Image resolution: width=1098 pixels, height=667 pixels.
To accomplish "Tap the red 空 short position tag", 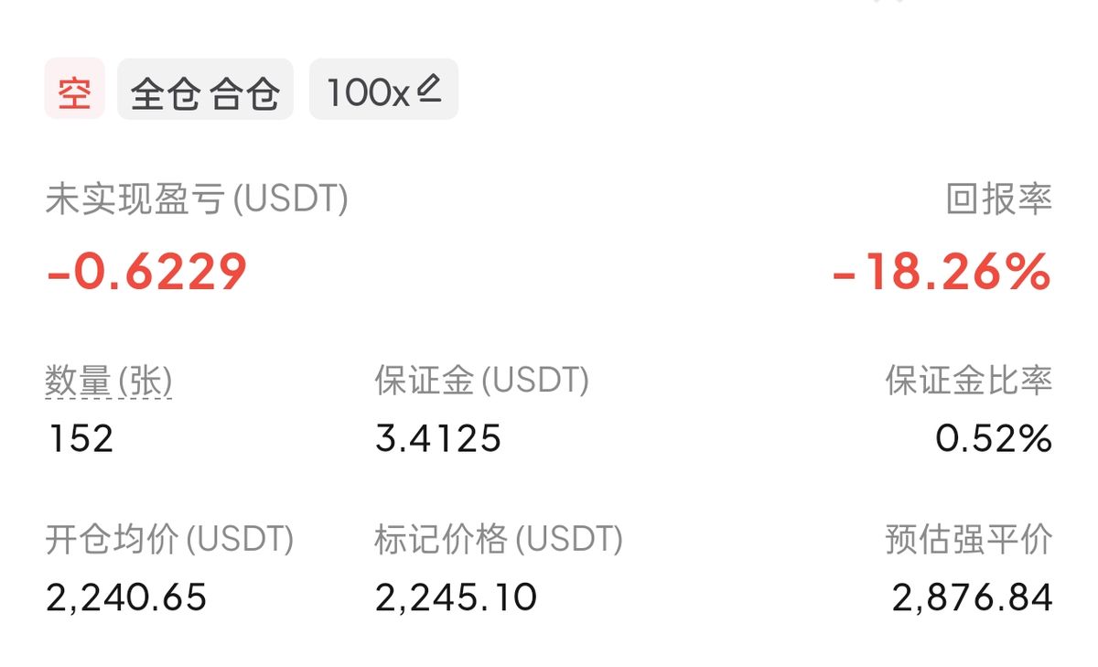I will click(x=74, y=90).
